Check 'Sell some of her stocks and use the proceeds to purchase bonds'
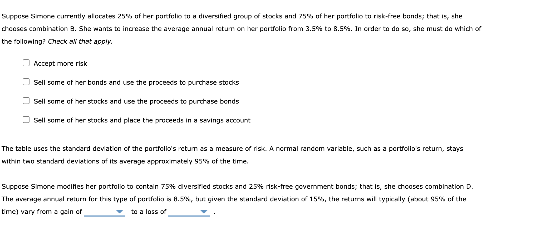 pos(26,101)
